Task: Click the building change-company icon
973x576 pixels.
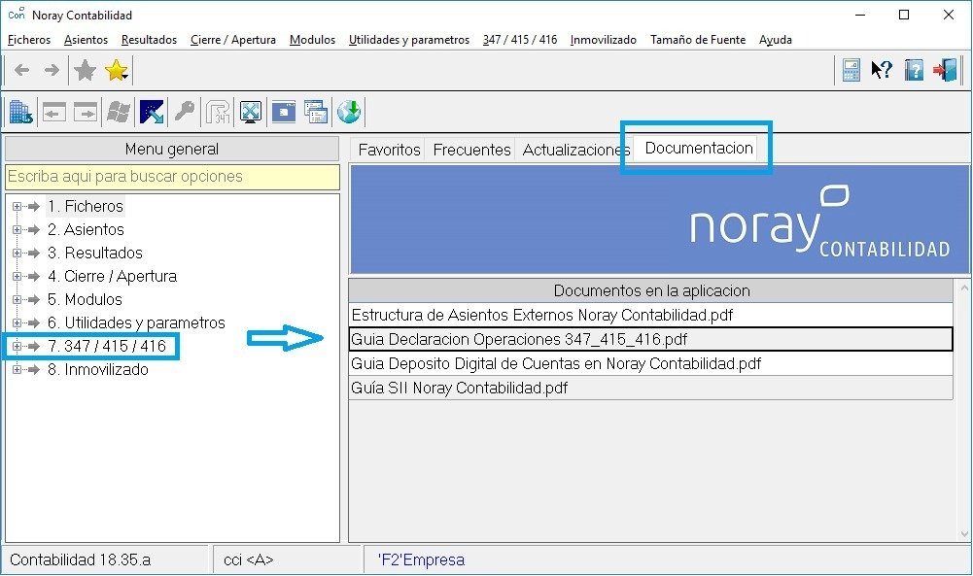Action: coord(21,113)
